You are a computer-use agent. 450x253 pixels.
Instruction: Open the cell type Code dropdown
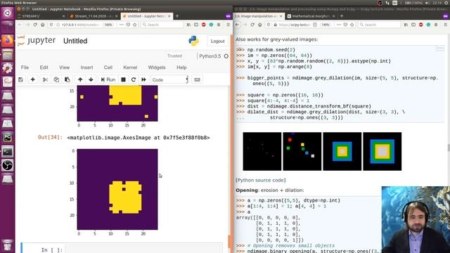(169, 79)
